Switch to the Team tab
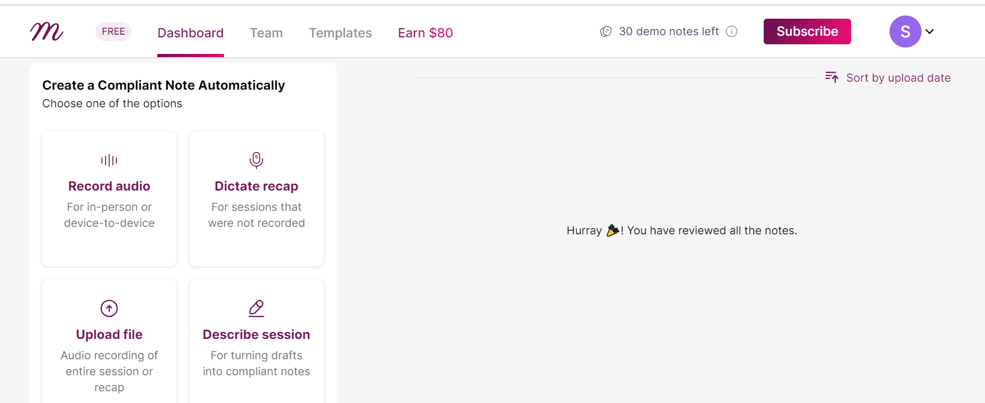The width and height of the screenshot is (985, 403). pyautogui.click(x=266, y=33)
